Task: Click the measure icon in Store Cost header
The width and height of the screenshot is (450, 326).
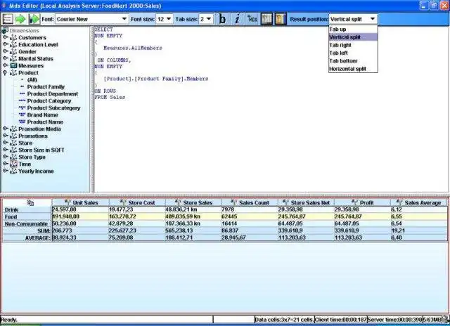Action: coord(123,202)
